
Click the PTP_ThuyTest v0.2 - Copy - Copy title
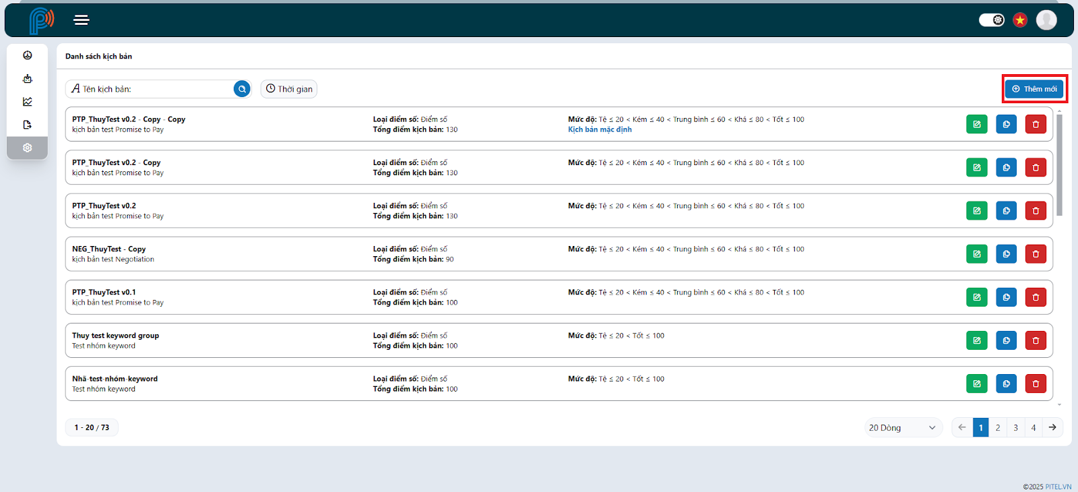click(x=129, y=119)
